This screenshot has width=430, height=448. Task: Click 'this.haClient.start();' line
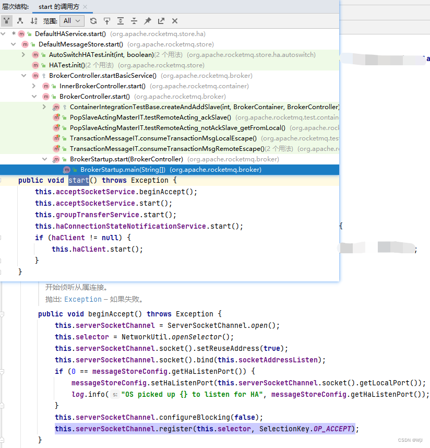(x=97, y=249)
